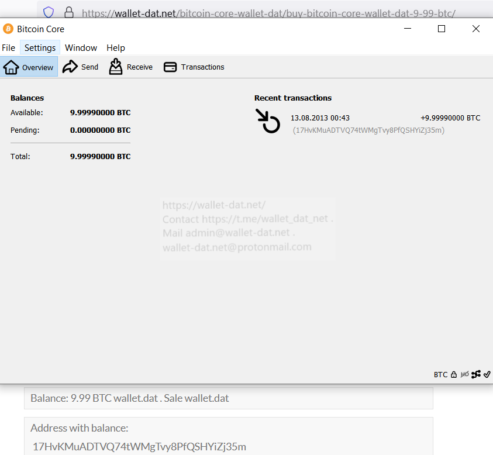493x455 pixels.
Task: Click the browser address bar URL
Action: (x=268, y=13)
